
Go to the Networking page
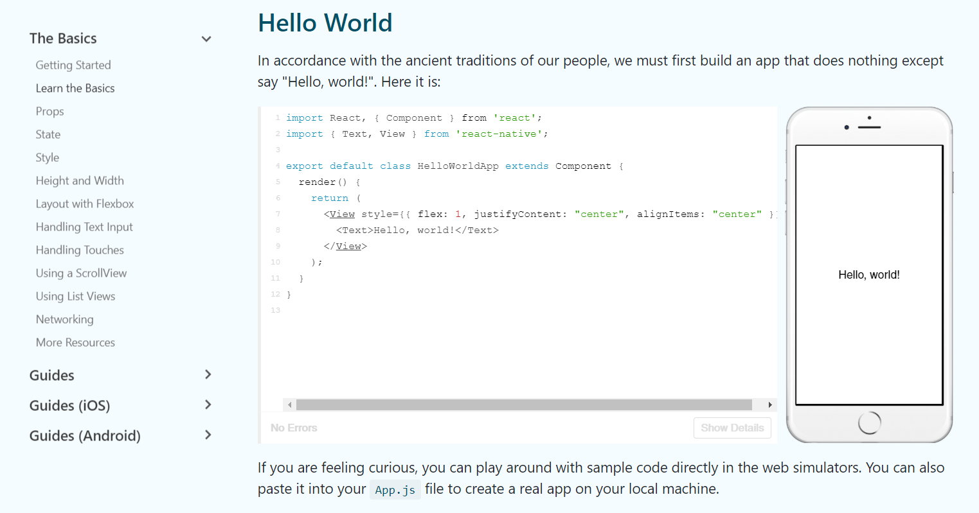click(65, 320)
